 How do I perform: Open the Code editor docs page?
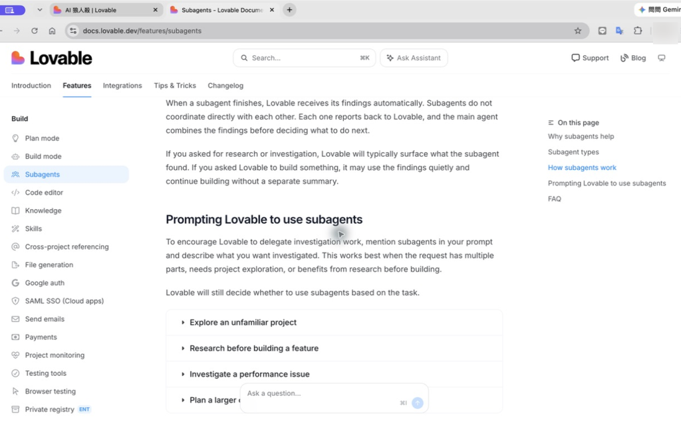point(44,193)
